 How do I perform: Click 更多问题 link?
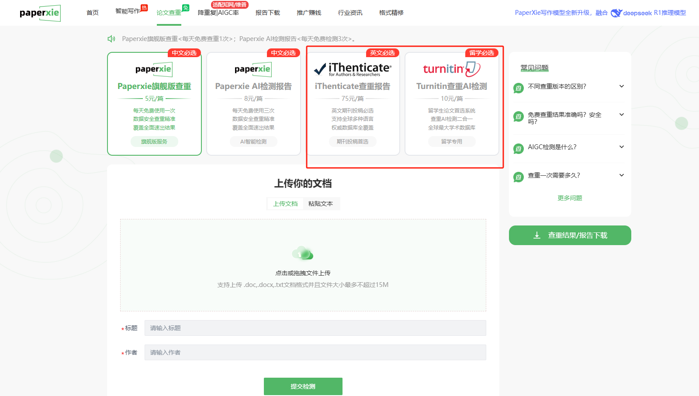[570, 198]
